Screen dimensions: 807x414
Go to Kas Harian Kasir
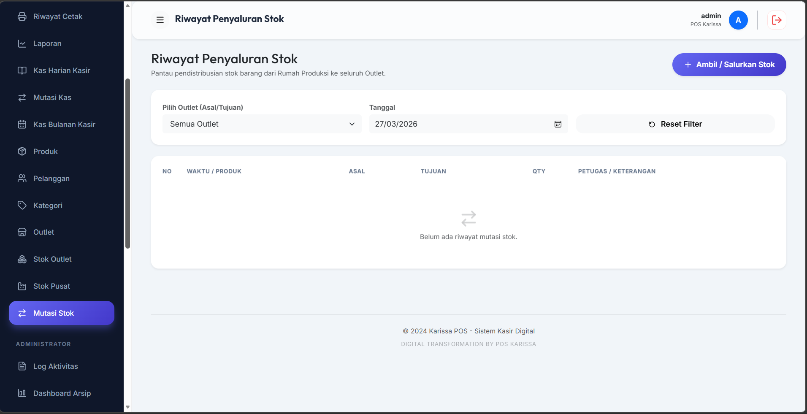(62, 70)
